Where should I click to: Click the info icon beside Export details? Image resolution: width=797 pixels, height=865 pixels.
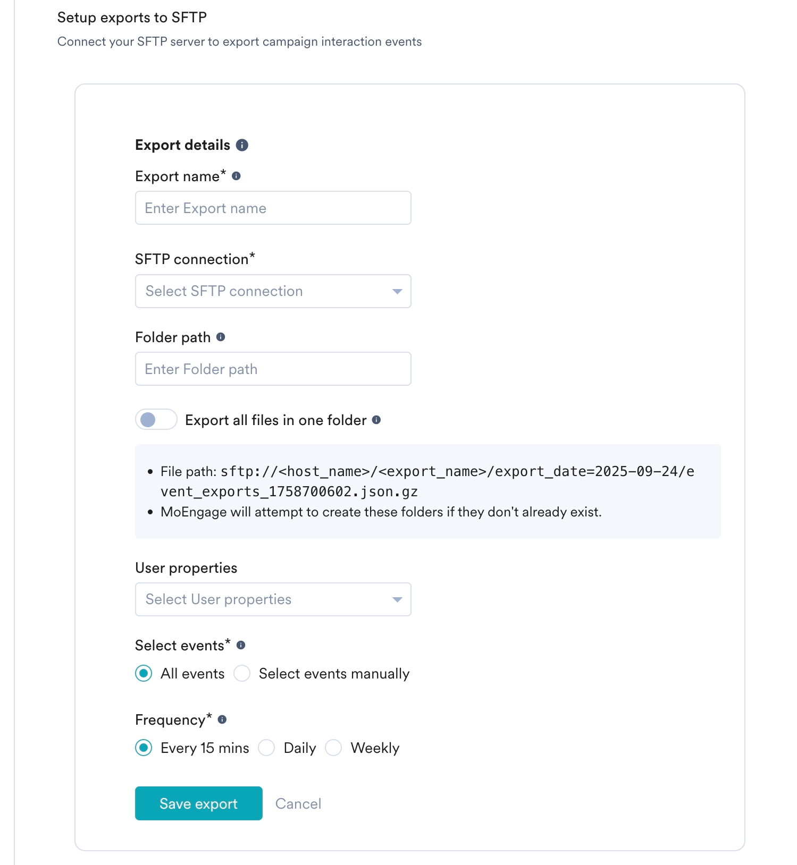point(244,145)
